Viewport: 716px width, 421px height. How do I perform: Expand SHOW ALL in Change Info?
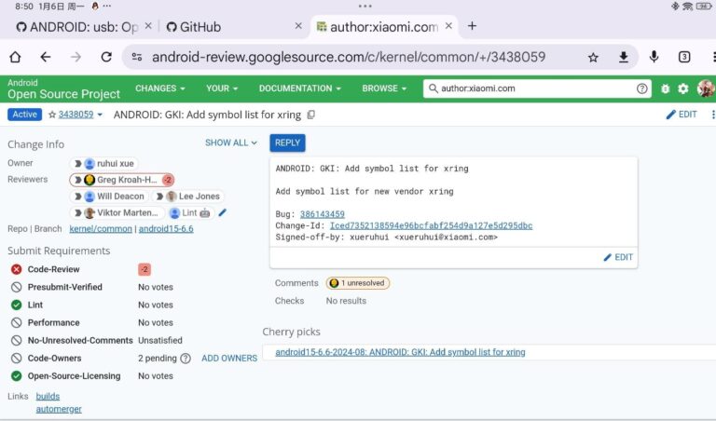coord(231,143)
